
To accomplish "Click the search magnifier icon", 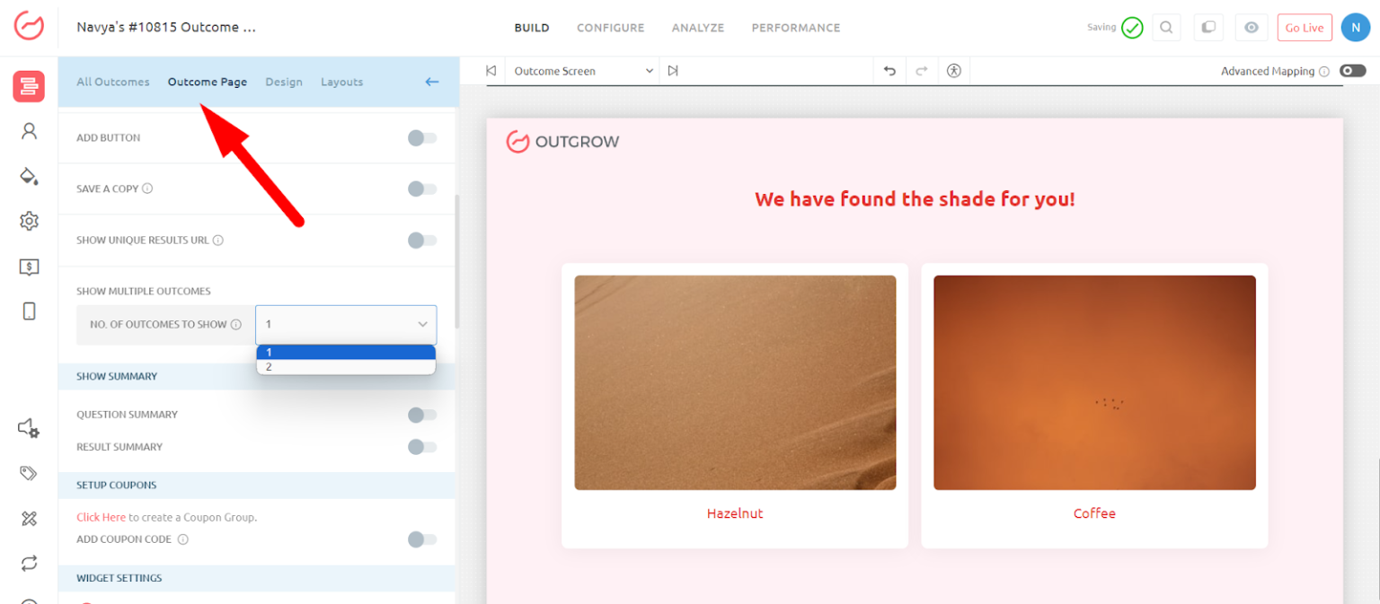I will point(1166,28).
